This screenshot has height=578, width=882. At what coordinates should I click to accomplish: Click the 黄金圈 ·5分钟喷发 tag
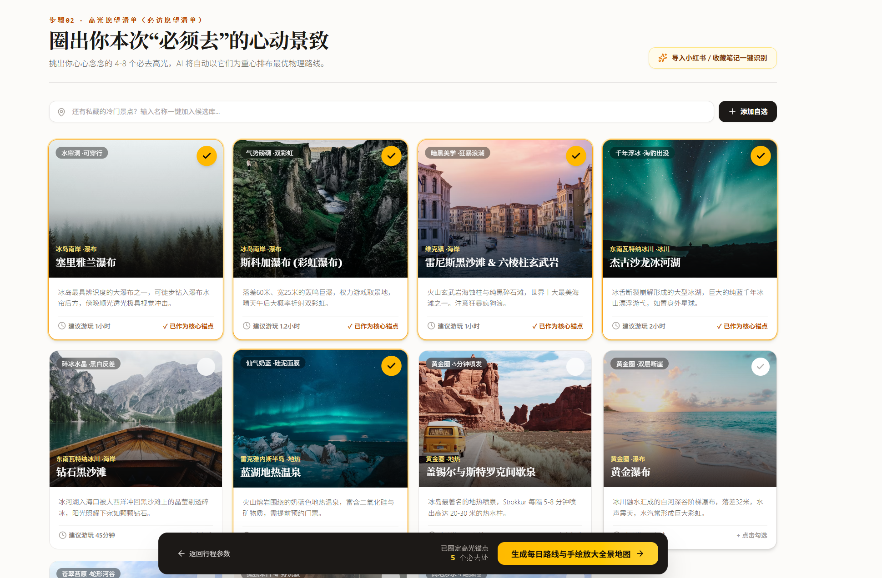[x=456, y=364]
